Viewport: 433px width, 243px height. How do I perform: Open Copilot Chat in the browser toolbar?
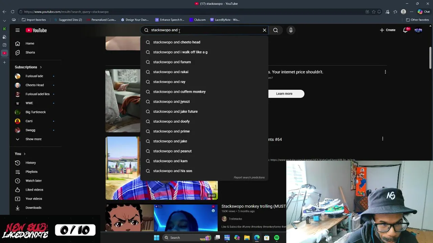coord(424,12)
